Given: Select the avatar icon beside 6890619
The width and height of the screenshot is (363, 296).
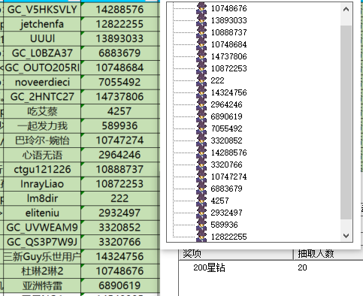Looking at the screenshot, I should [201, 116].
